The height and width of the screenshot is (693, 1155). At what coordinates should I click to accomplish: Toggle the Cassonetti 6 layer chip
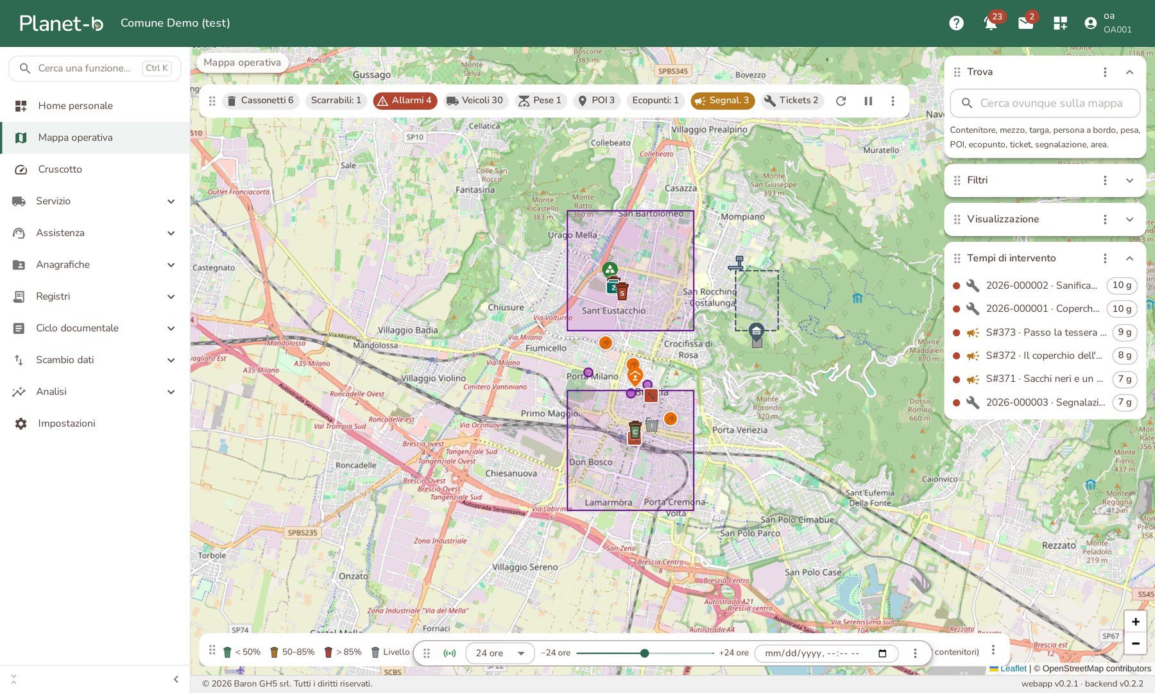pos(261,101)
